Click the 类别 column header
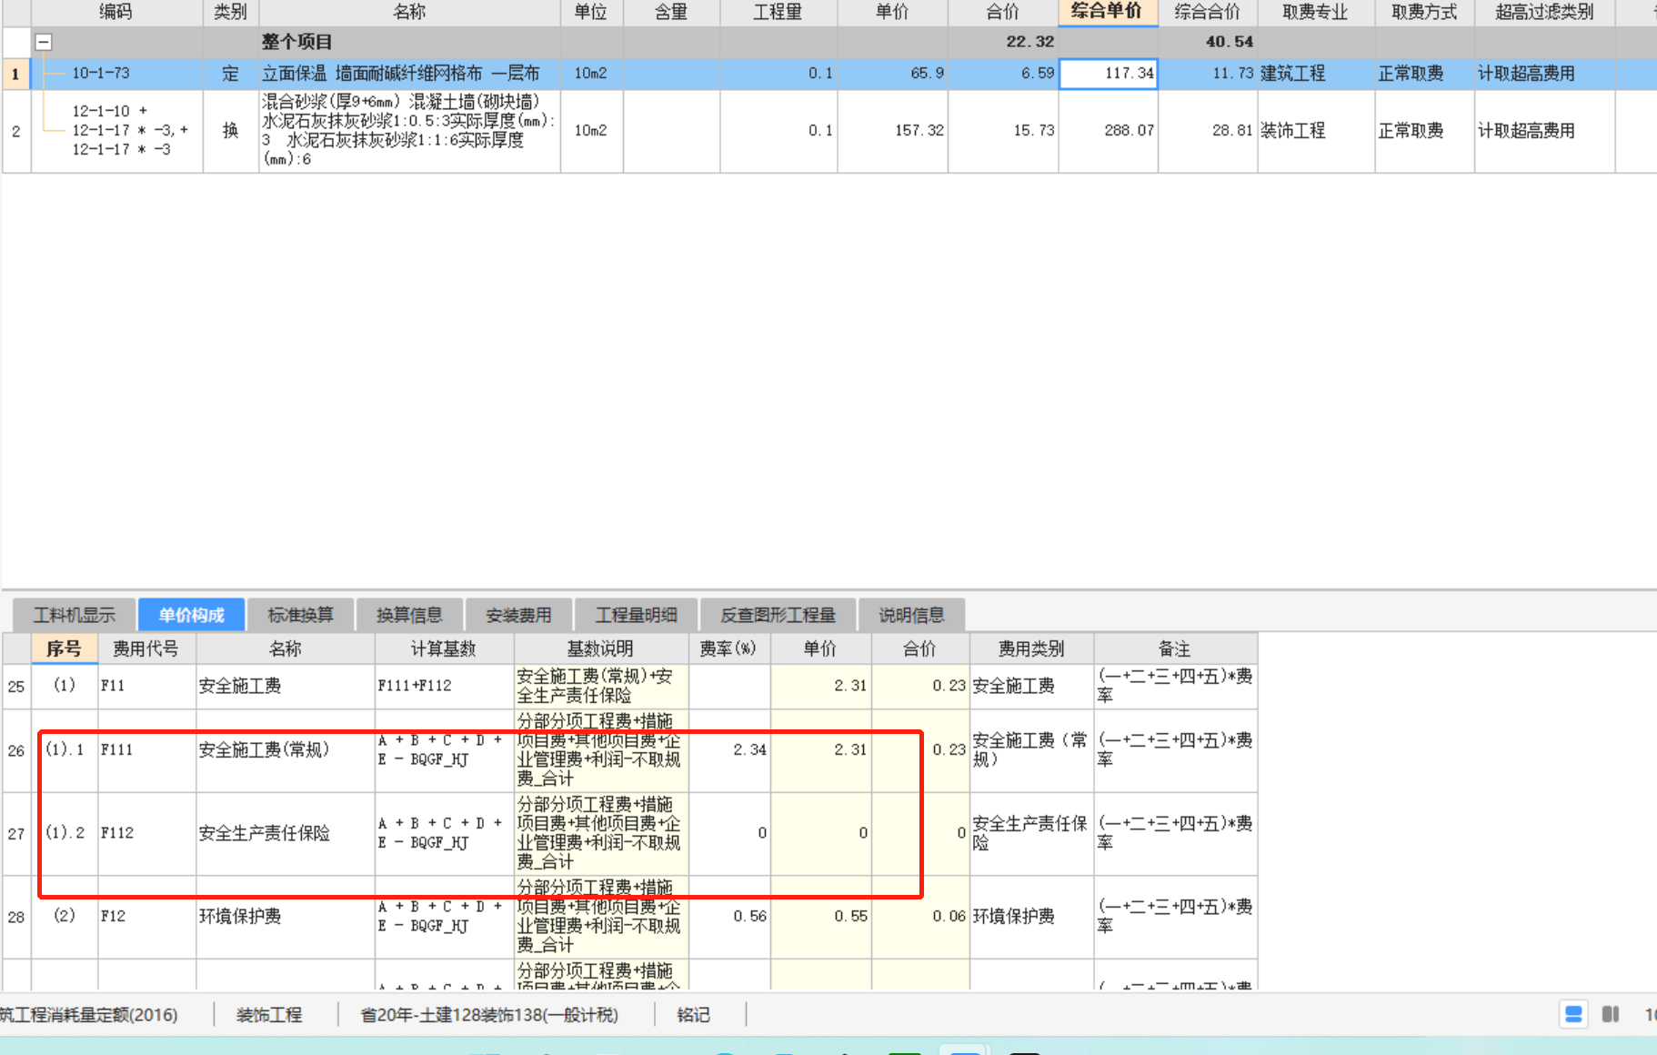This screenshot has height=1055, width=1657. (x=230, y=12)
